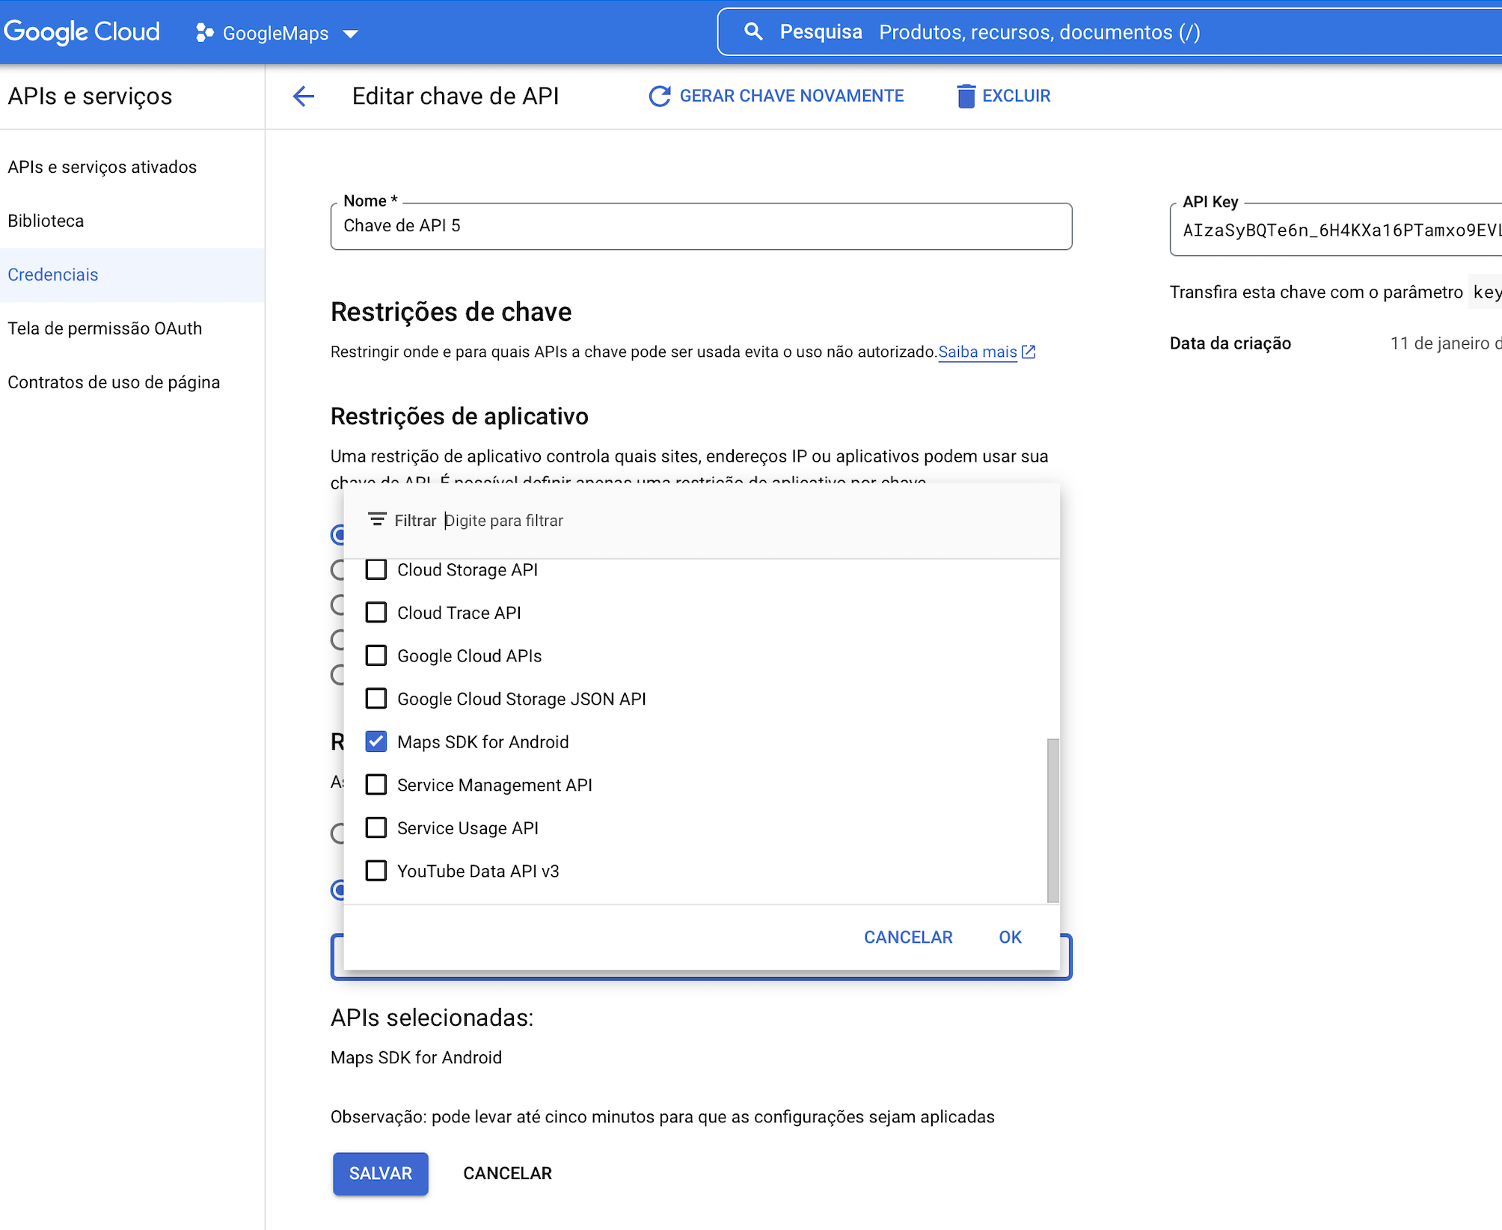Click the API list scrollbar
The height and width of the screenshot is (1230, 1502).
pos(1052,820)
